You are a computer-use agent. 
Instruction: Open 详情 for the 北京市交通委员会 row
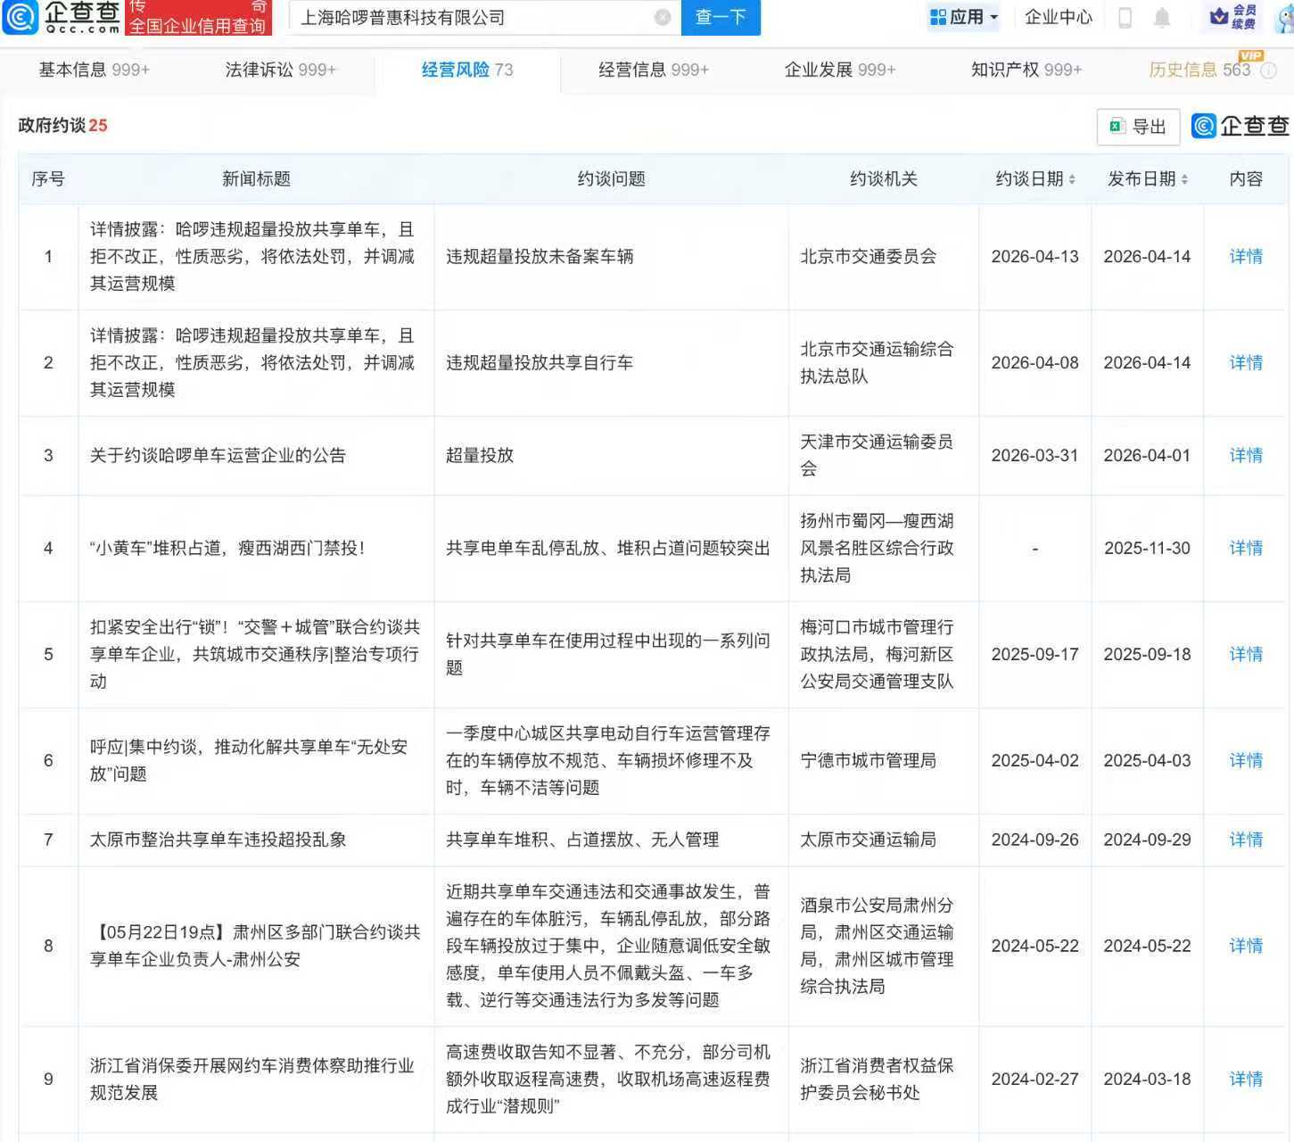tap(1246, 257)
